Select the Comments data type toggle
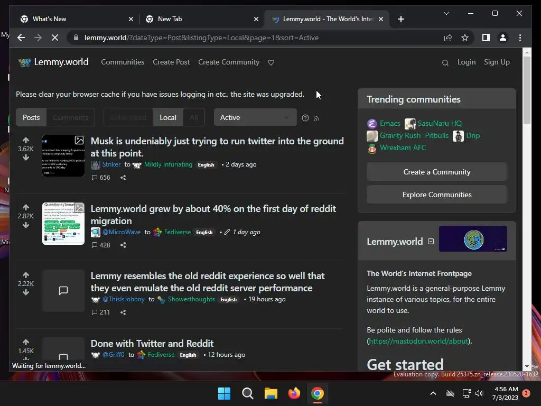The height and width of the screenshot is (406, 541). [71, 117]
